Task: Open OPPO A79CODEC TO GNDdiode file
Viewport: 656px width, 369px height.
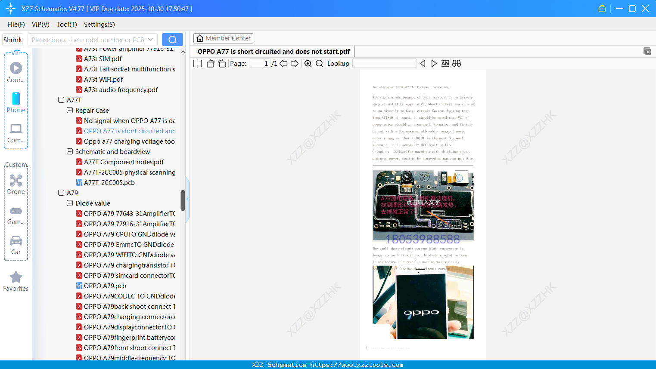Action: (125, 296)
